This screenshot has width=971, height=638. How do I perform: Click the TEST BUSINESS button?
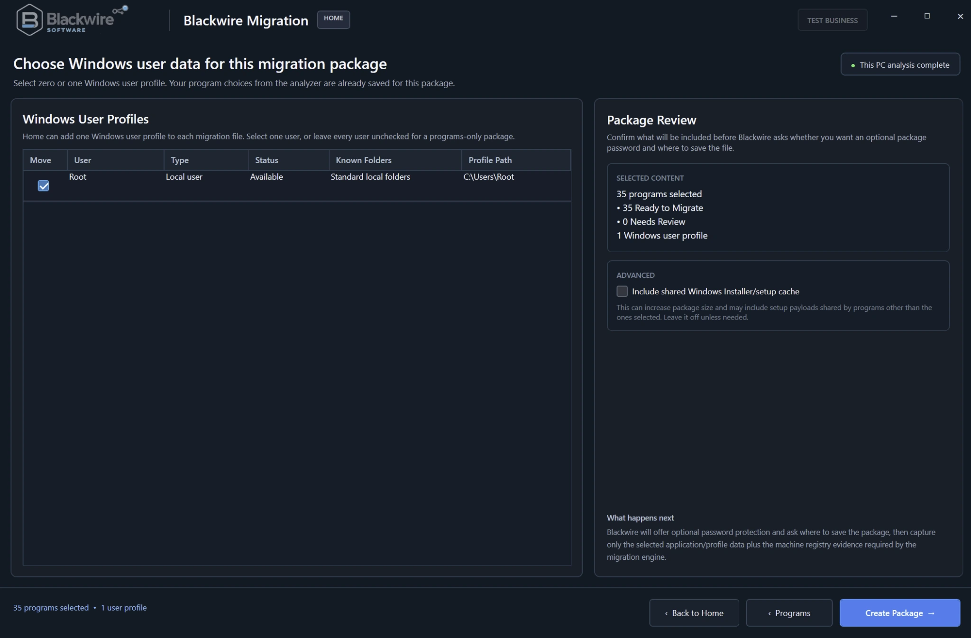[832, 20]
